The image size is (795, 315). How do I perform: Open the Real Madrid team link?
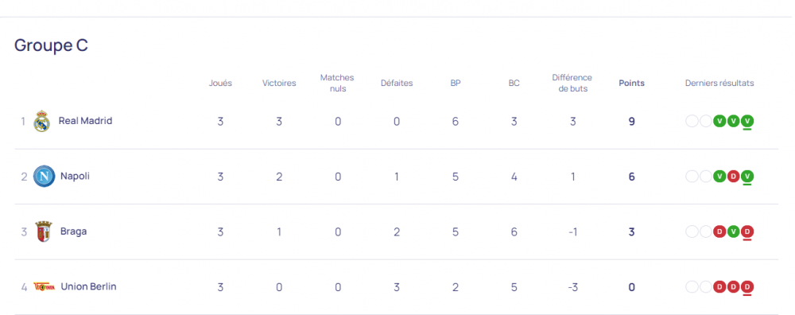click(85, 121)
